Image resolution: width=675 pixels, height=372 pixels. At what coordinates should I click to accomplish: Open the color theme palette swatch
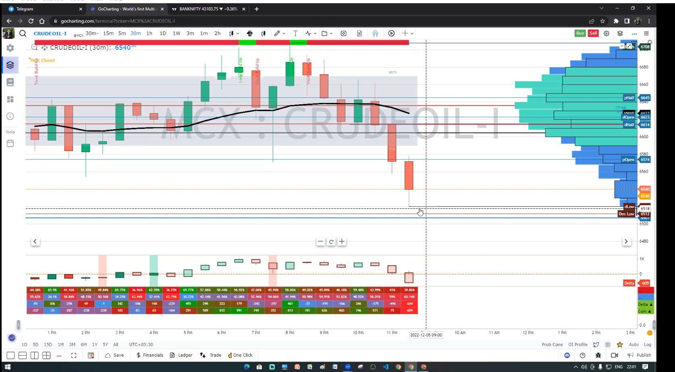pos(91,355)
